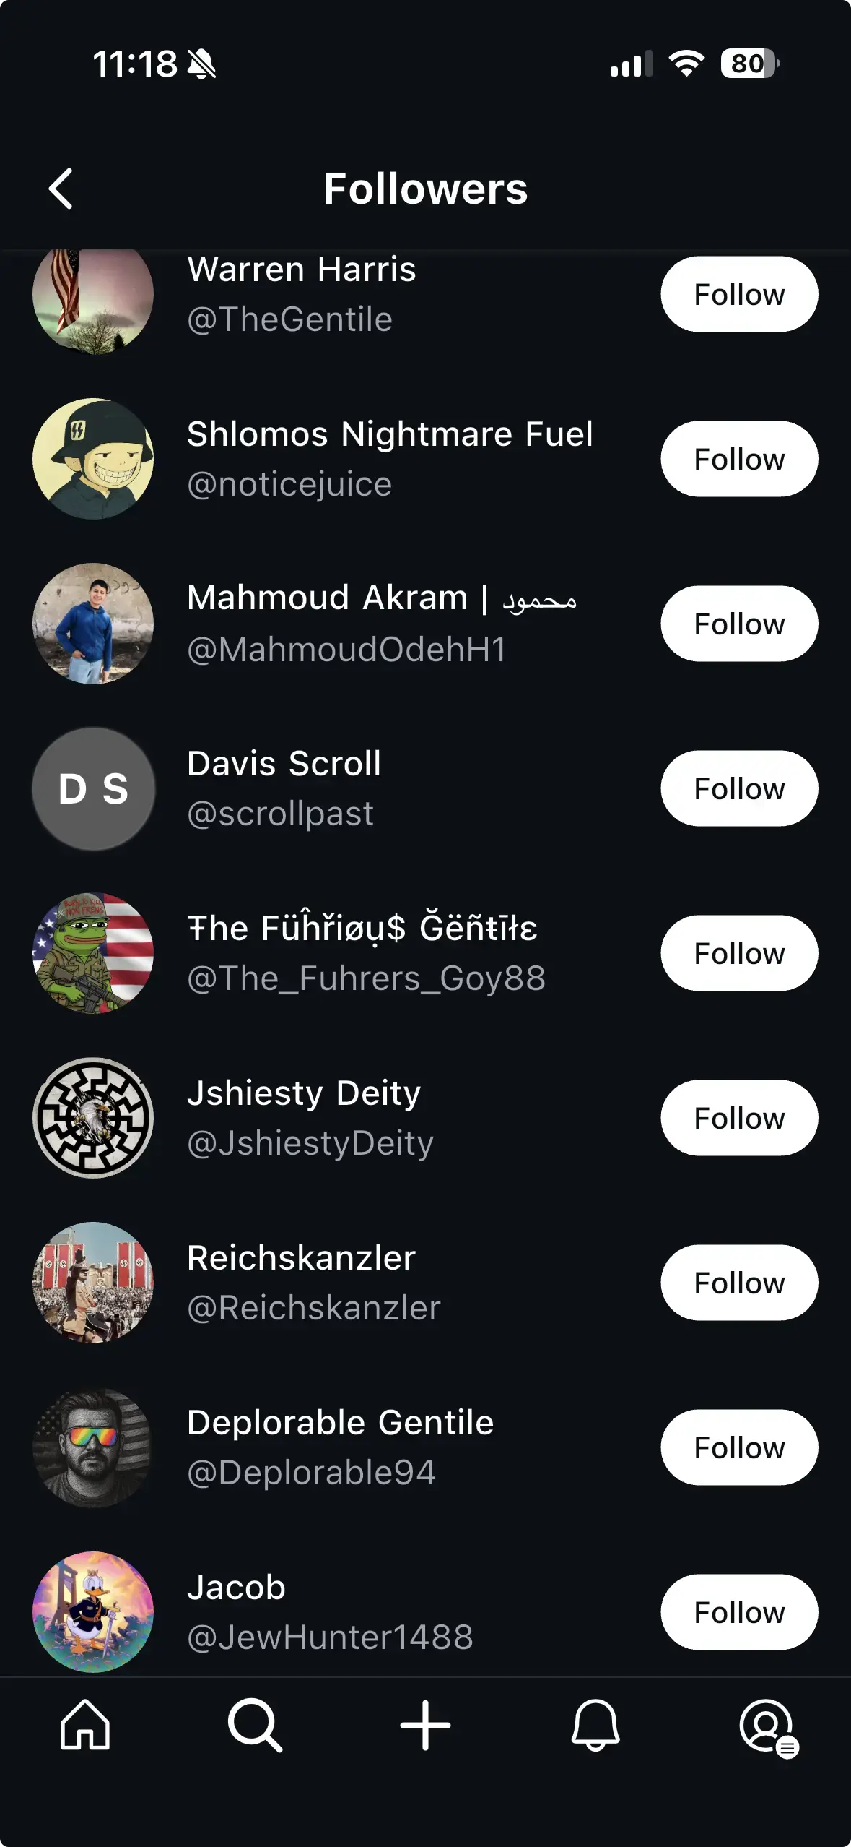Viewport: 851px width, 1847px height.
Task: Open the Home tab in bottom bar
Action: click(85, 1725)
